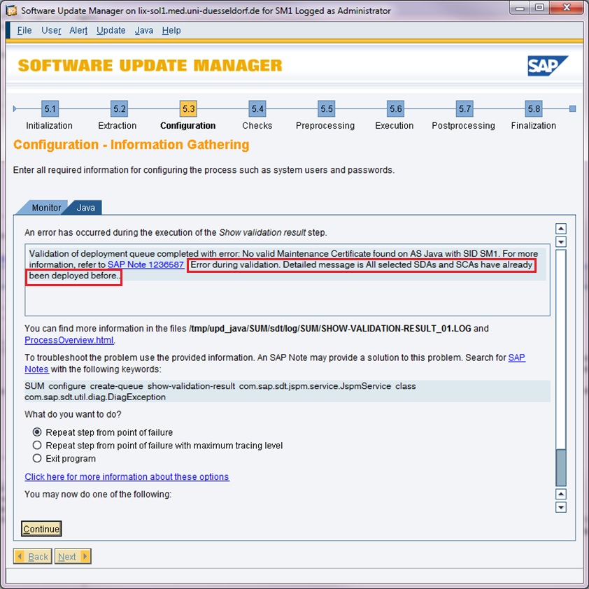Select Repeat step from point of failure
589x589 pixels.
pos(37,432)
